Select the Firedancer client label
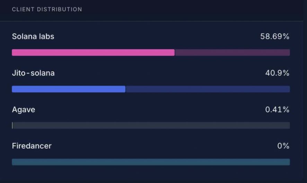Image resolution: width=307 pixels, height=183 pixels. coord(32,146)
